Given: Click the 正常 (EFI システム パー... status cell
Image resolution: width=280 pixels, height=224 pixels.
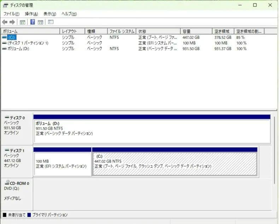Looking at the screenshot, I should [158, 43].
